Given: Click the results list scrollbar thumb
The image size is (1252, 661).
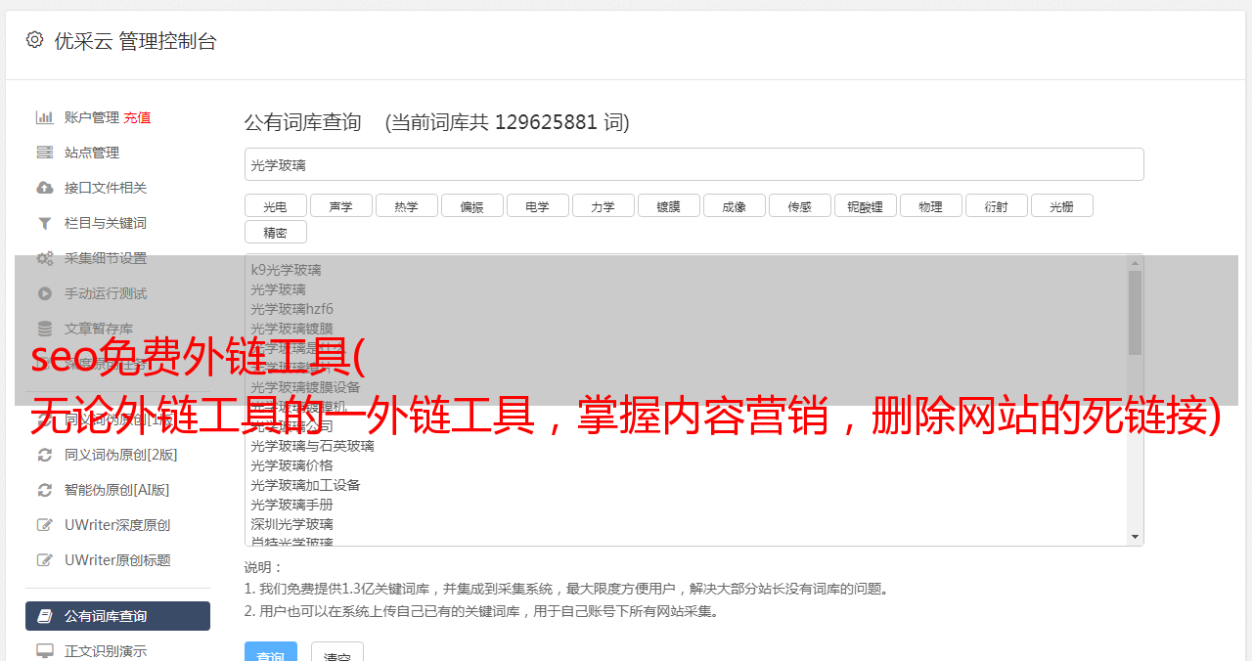Looking at the screenshot, I should pyautogui.click(x=1135, y=313).
